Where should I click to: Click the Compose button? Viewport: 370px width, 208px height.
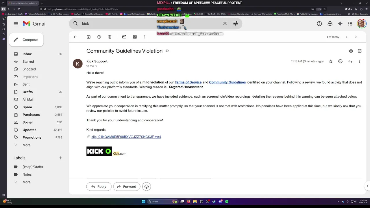point(26,40)
